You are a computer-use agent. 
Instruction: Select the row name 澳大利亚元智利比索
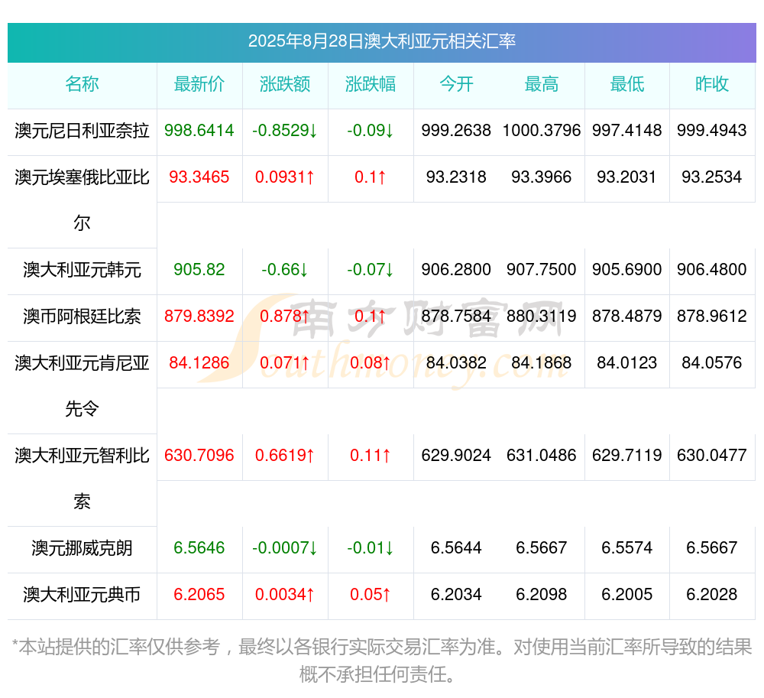click(x=82, y=478)
